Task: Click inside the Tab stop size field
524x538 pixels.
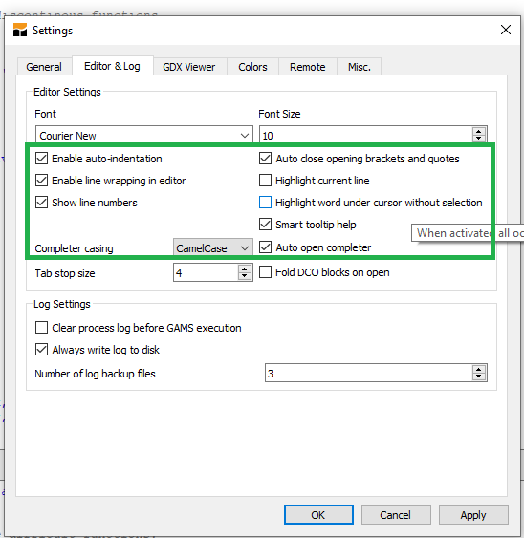Action: (x=206, y=272)
